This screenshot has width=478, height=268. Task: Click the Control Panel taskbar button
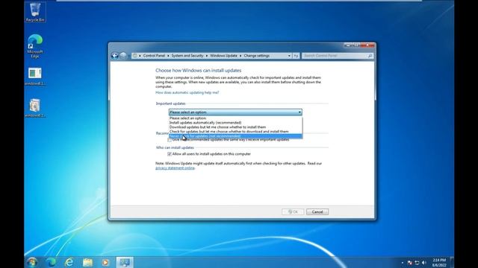pyautogui.click(x=125, y=262)
